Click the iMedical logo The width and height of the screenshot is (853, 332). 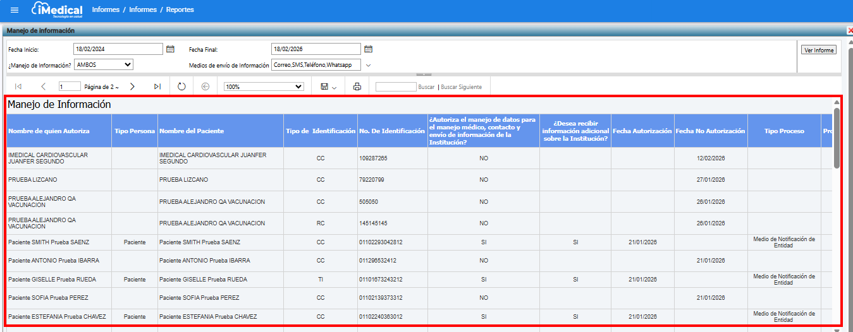[x=58, y=10]
